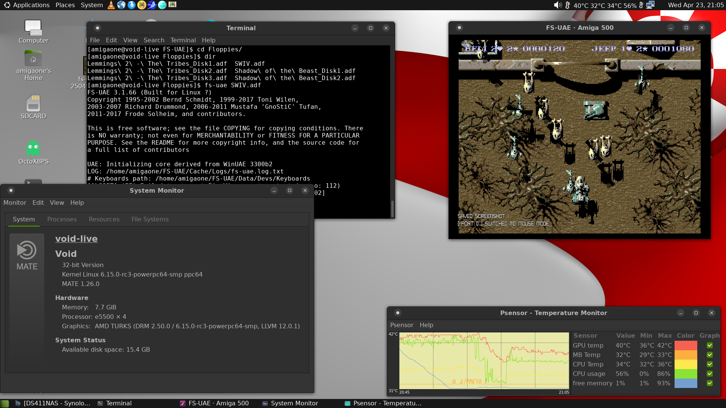Open the blue-gray globe web browser launcher
The width and height of the screenshot is (726, 408).
tap(121, 5)
